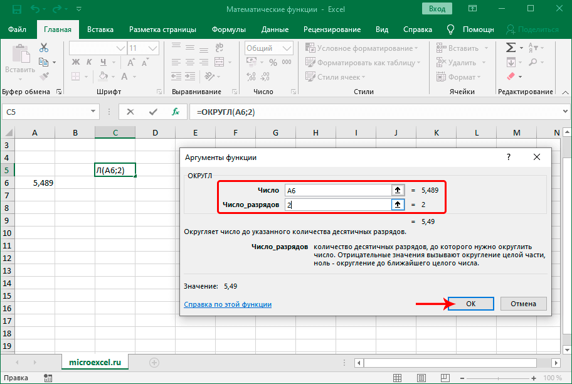The image size is (572, 384).
Task: Open the Формулы ribbon tab
Action: 228,29
